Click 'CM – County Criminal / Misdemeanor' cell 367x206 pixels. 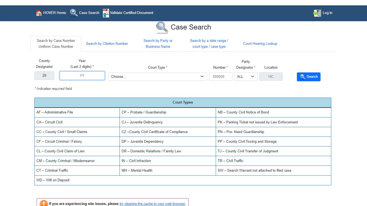point(77,161)
